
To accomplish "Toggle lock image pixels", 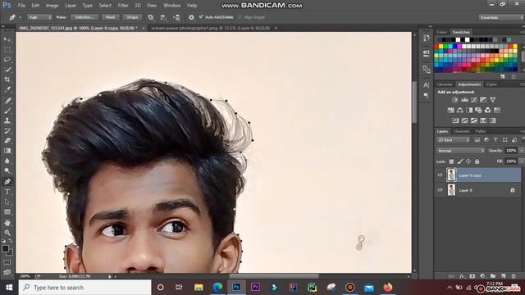I will click(x=460, y=161).
